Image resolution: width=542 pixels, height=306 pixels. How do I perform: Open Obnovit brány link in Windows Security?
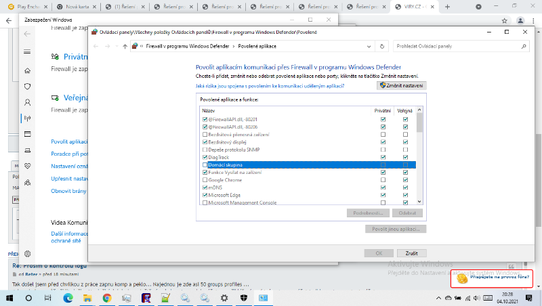coord(69,191)
